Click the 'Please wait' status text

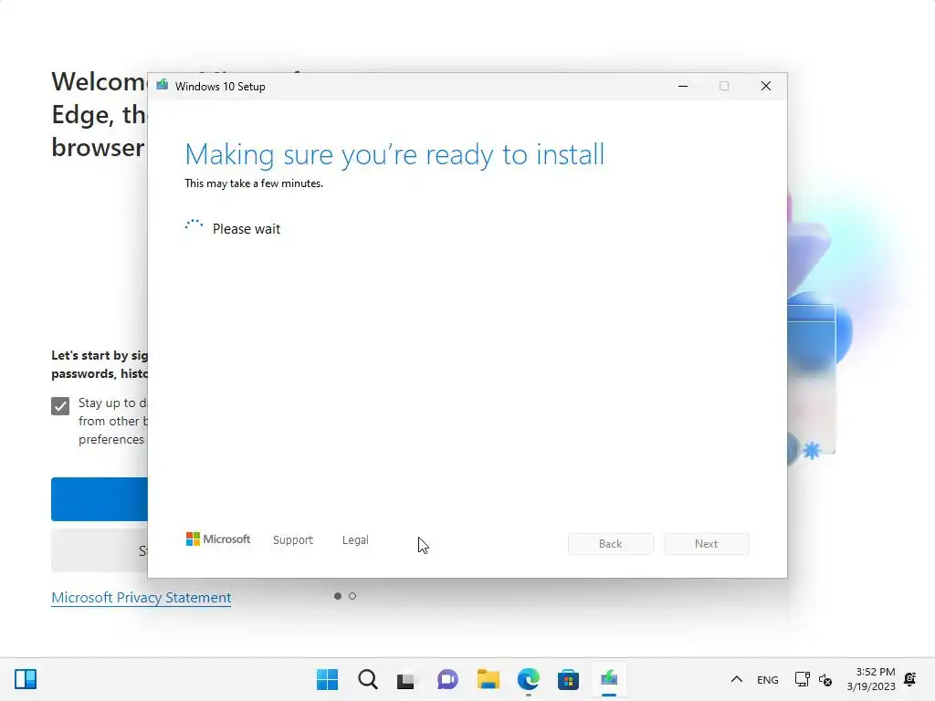(x=247, y=229)
